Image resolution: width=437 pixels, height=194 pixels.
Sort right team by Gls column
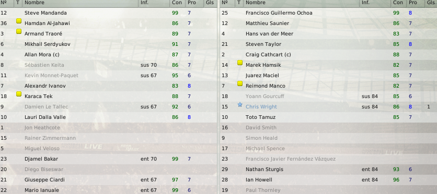point(431,3)
